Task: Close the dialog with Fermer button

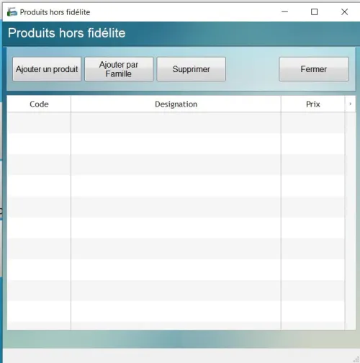Action: (314, 69)
